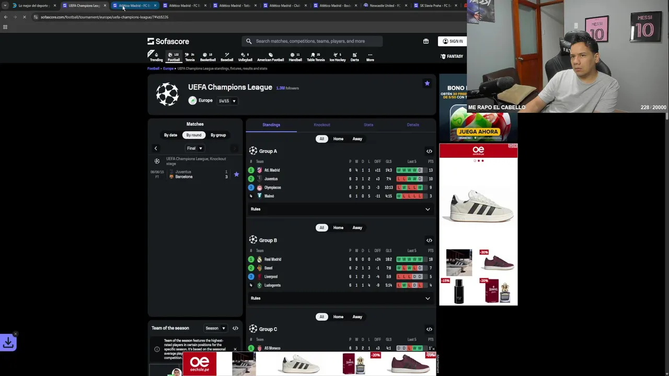Viewport: 669px width, 376px height.
Task: Click the UEFA Champions League ball logo
Action: (x=167, y=95)
